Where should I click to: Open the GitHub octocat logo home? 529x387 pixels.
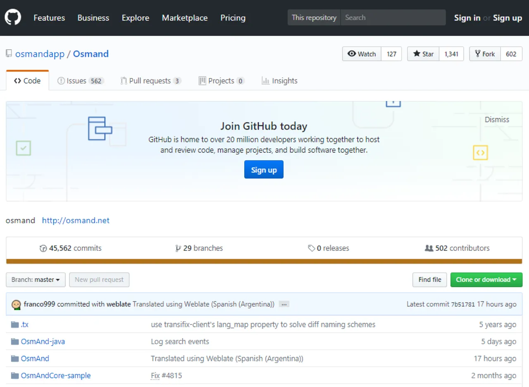[x=13, y=17]
